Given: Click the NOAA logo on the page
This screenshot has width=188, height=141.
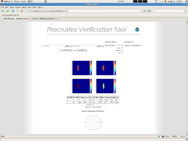Looking at the screenshot, I should [137, 30].
